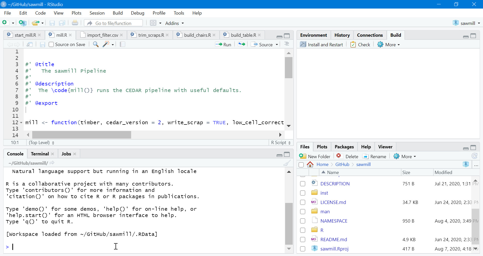Expand the recent files dropdown arrow

coord(43,23)
